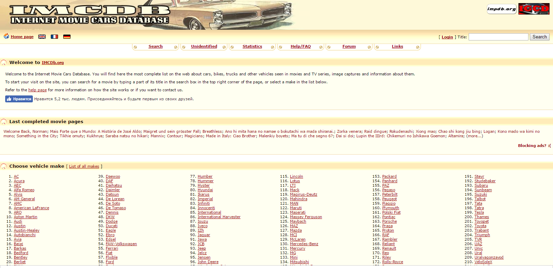Select the Ford make
553x268 pixels.
coord(110,262)
